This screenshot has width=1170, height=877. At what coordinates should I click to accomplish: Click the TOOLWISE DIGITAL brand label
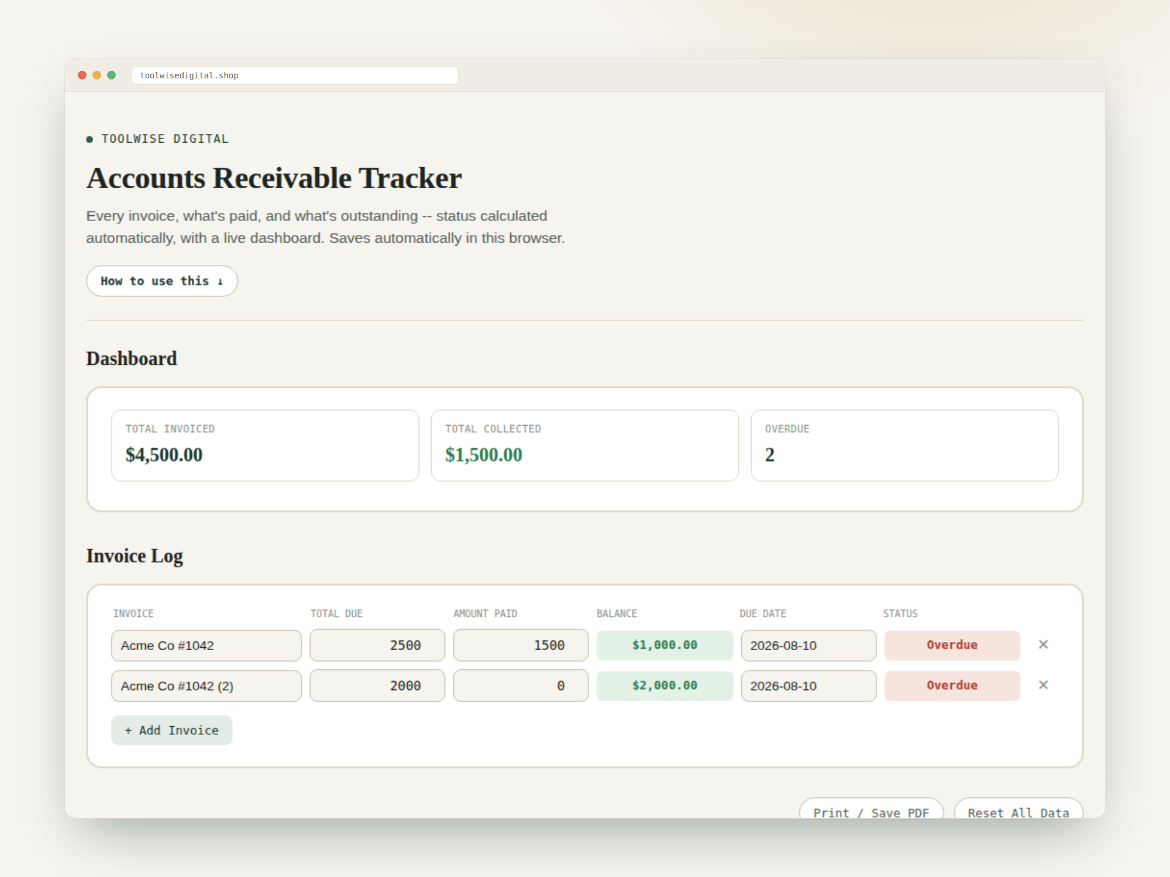(164, 139)
